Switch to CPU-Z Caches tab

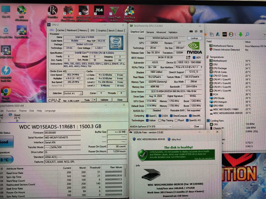click(x=60, y=30)
